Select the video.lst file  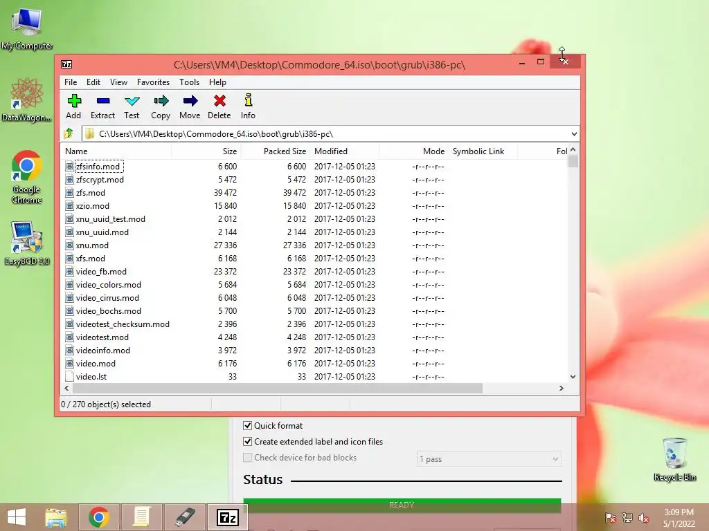(x=91, y=377)
